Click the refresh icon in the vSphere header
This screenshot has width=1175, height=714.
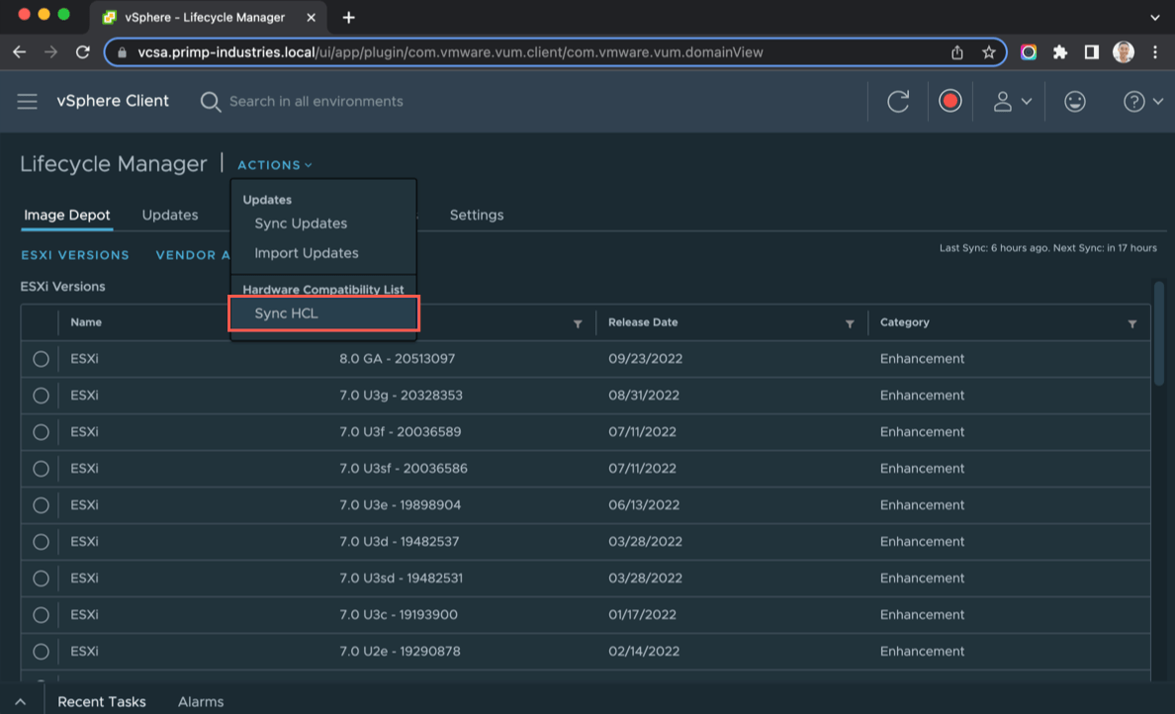click(x=898, y=100)
